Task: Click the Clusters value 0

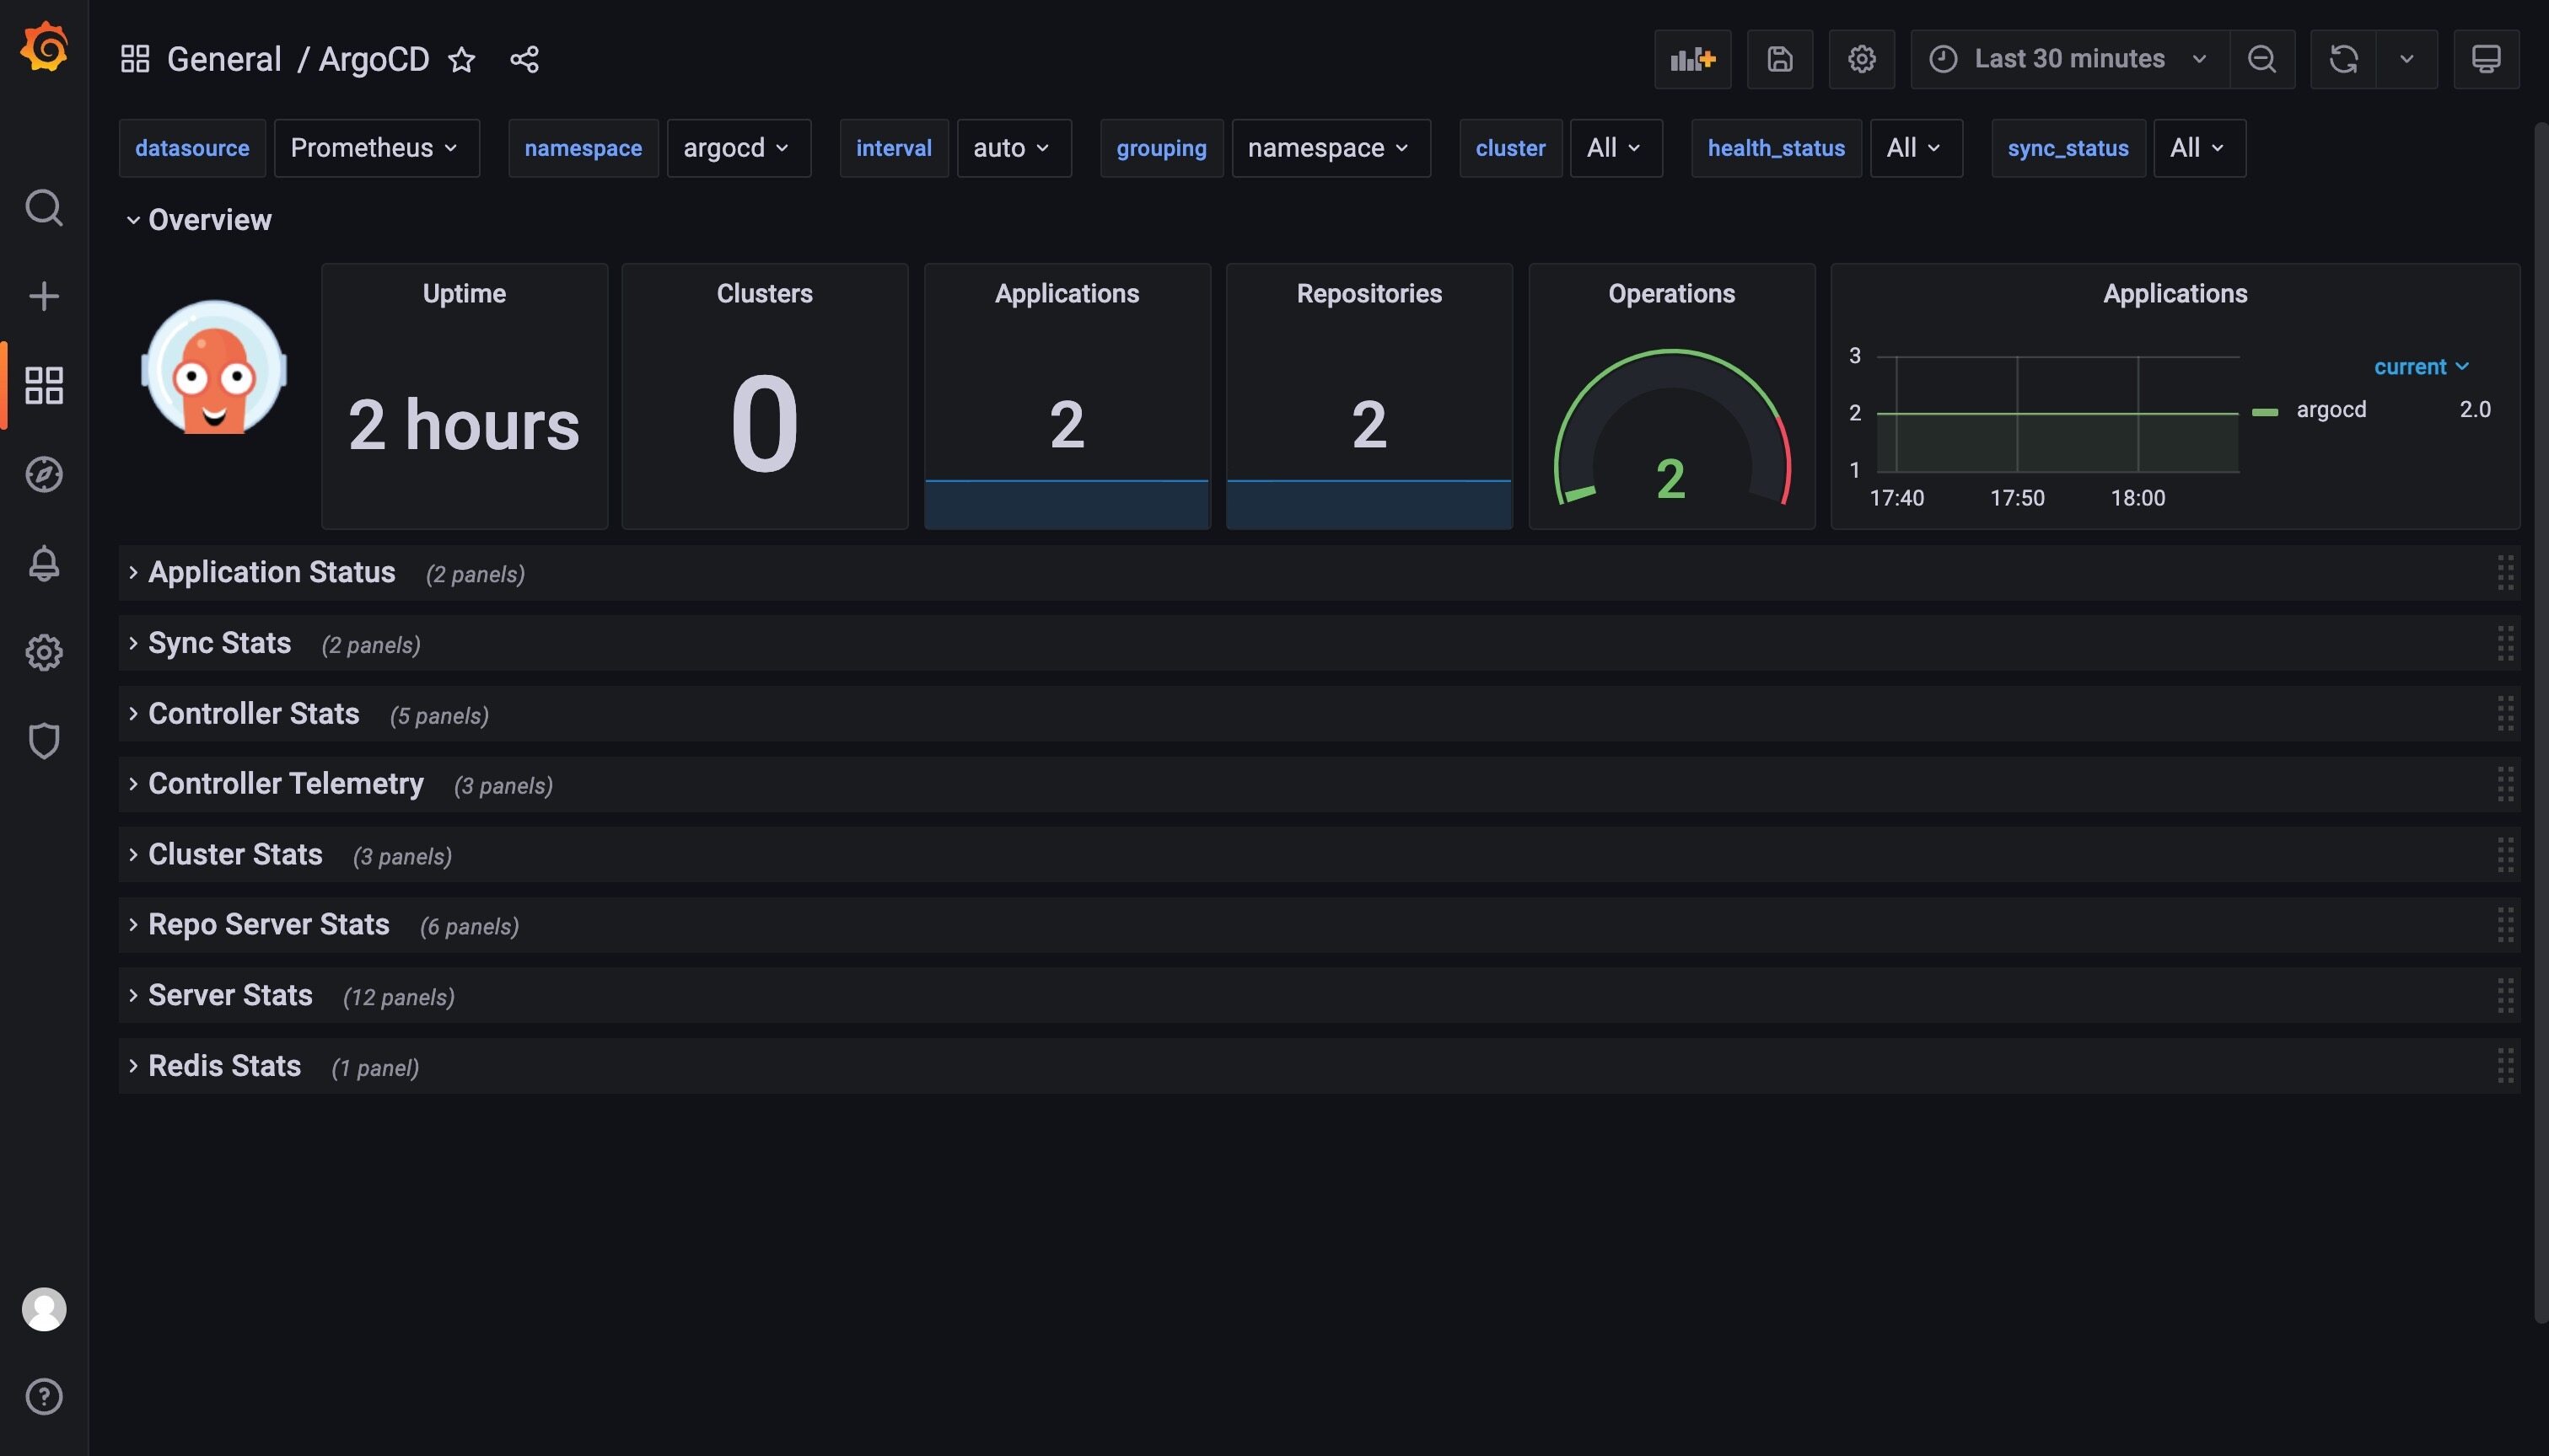Action: pyautogui.click(x=764, y=424)
